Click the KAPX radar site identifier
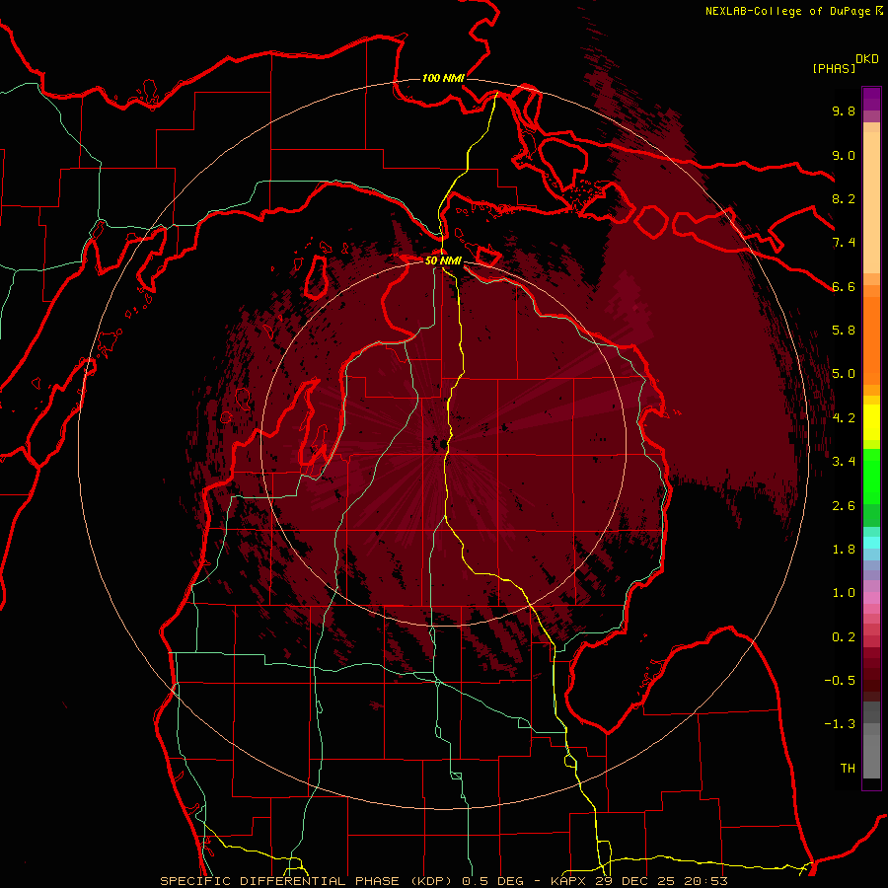Viewport: 888px width, 888px height. 570,881
